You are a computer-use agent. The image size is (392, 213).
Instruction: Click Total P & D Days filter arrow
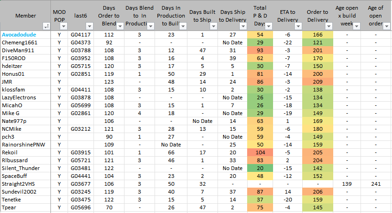pyautogui.click(x=270, y=26)
